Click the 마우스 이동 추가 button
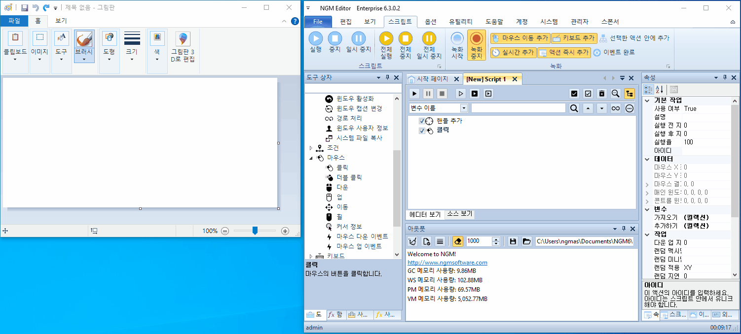Image resolution: width=741 pixels, height=334 pixels. tap(520, 38)
